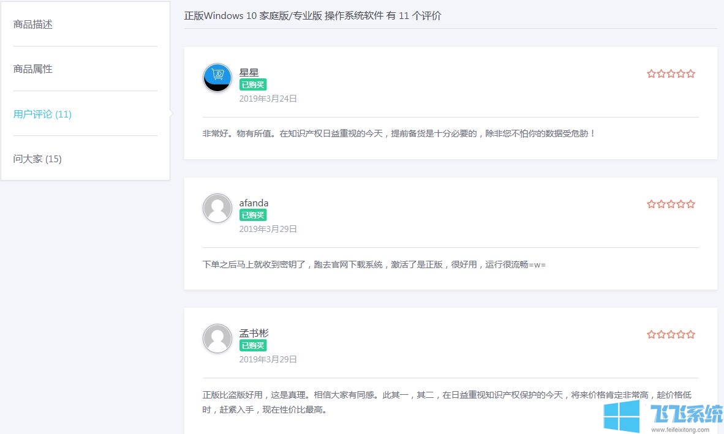724x434 pixels.
Task: Open the 商品描述 tab
Action: (x=33, y=24)
